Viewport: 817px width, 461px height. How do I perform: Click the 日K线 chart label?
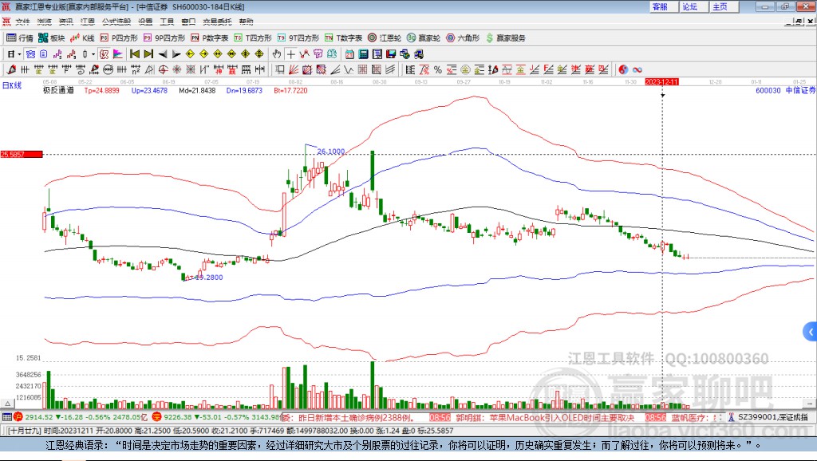[12, 85]
